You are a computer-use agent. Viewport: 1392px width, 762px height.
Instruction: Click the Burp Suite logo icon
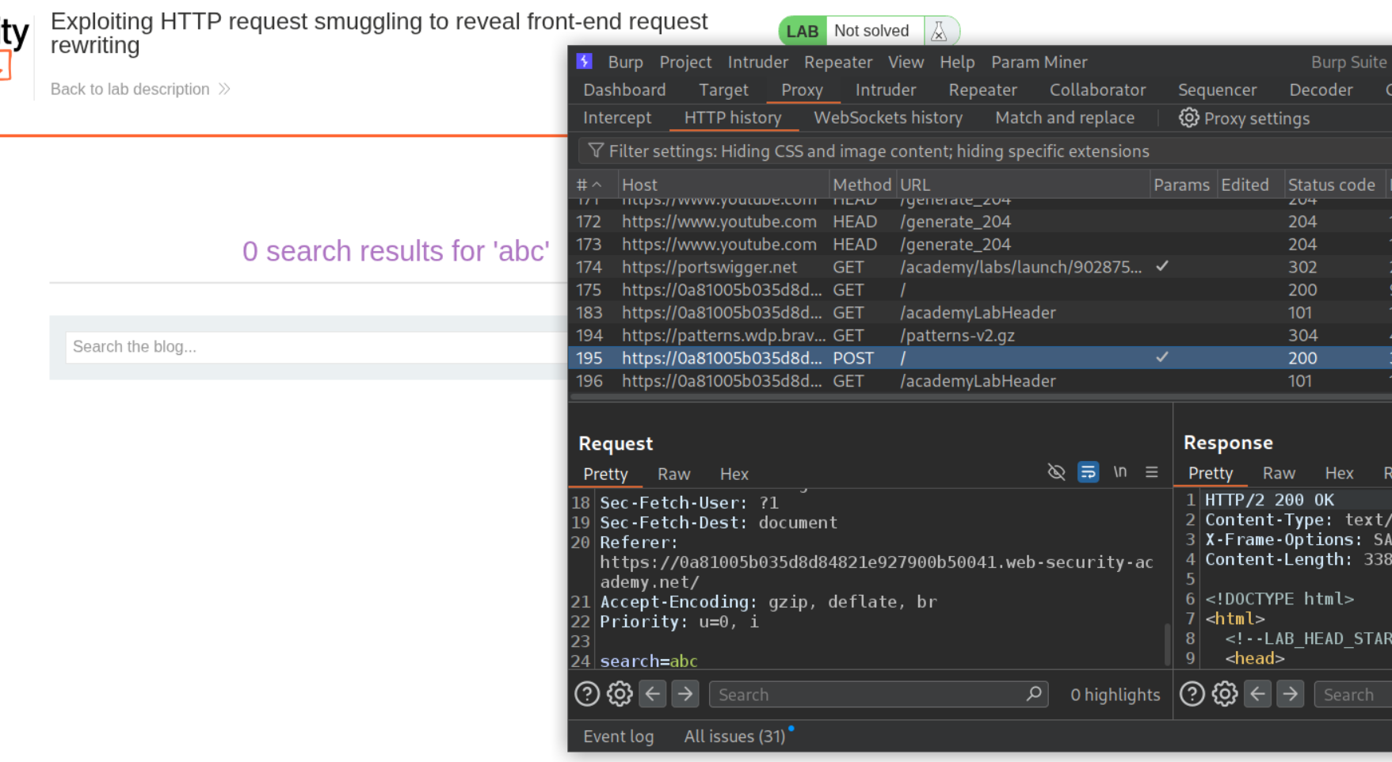tap(585, 62)
